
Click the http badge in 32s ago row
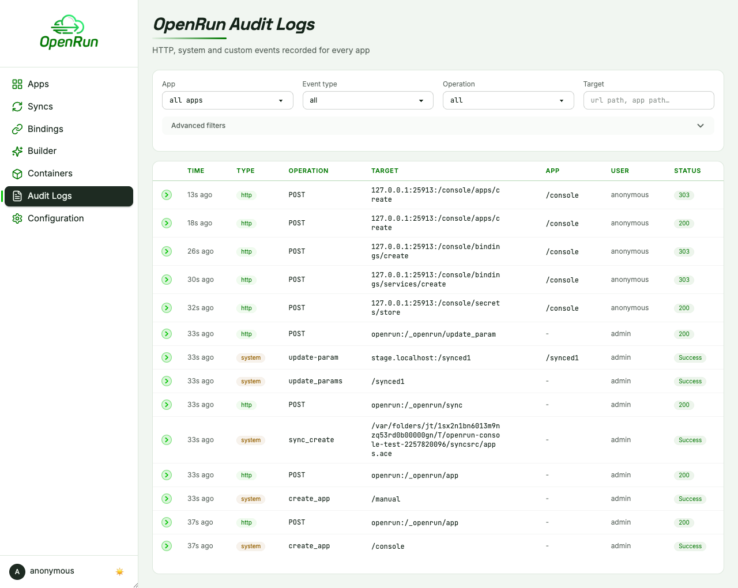[x=246, y=308]
